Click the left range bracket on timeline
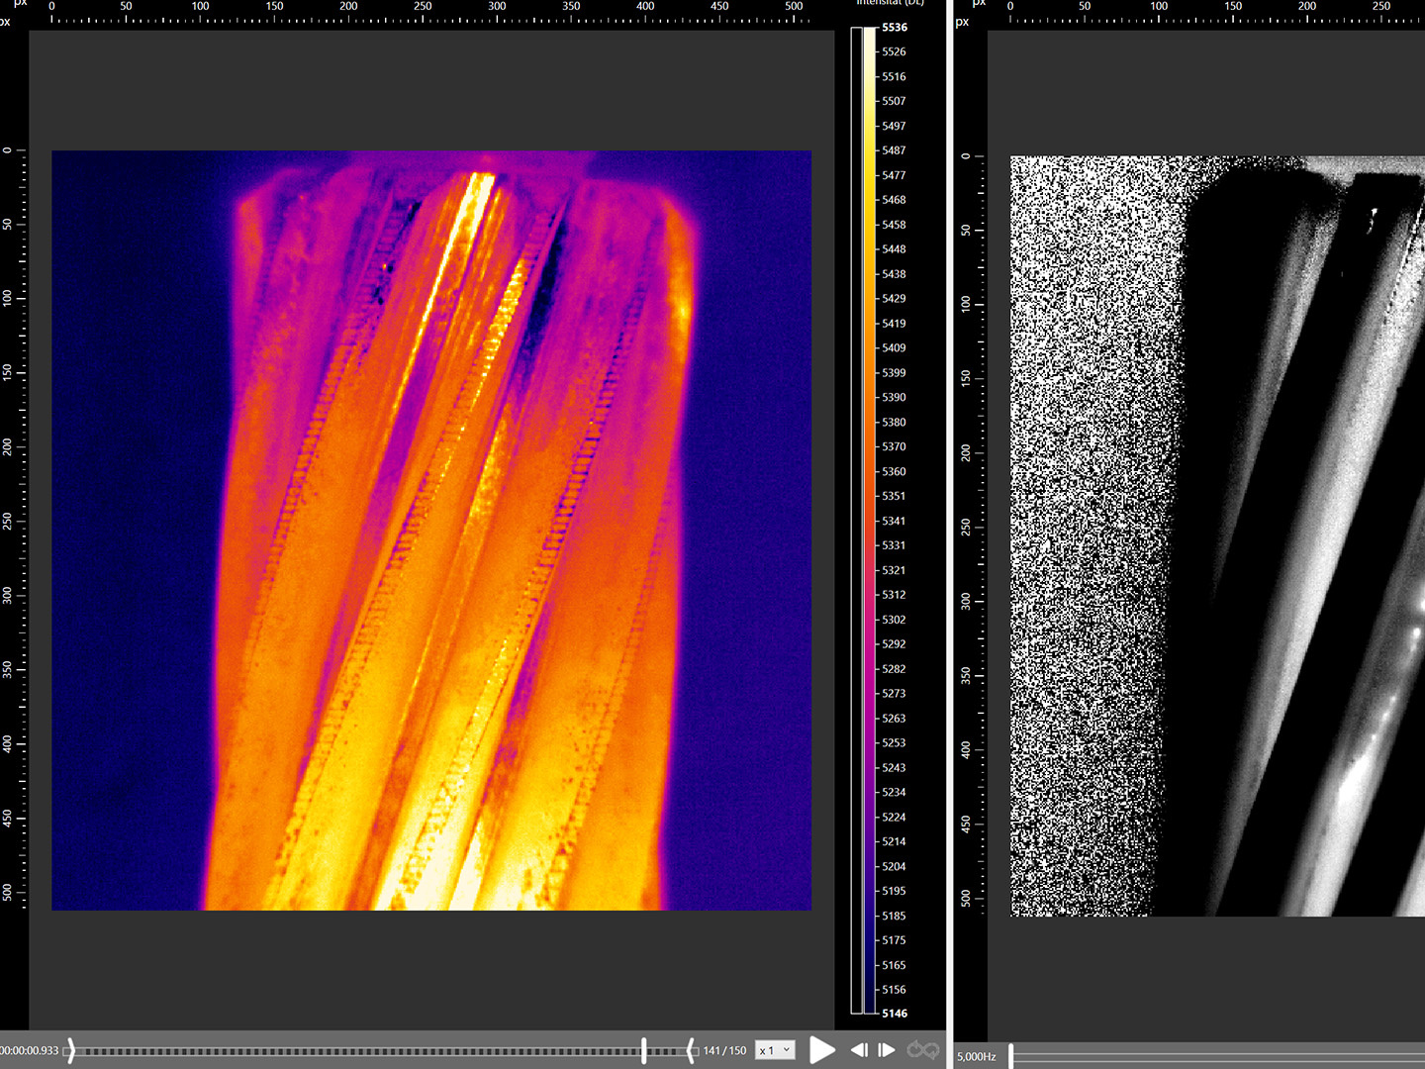The height and width of the screenshot is (1069, 1425). point(70,1050)
